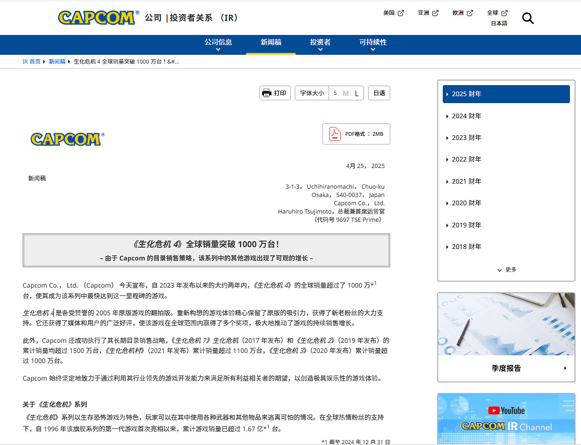The width and height of the screenshot is (581, 445).
Task: Select font size S
Action: [x=335, y=92]
